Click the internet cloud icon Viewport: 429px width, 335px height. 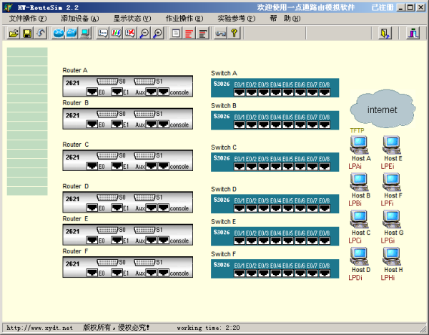pyautogui.click(x=381, y=110)
